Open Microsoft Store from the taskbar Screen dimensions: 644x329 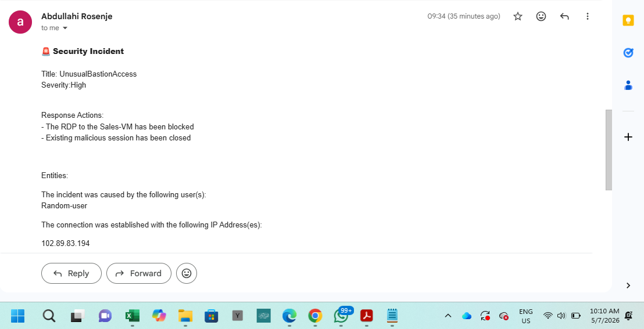[211, 316]
